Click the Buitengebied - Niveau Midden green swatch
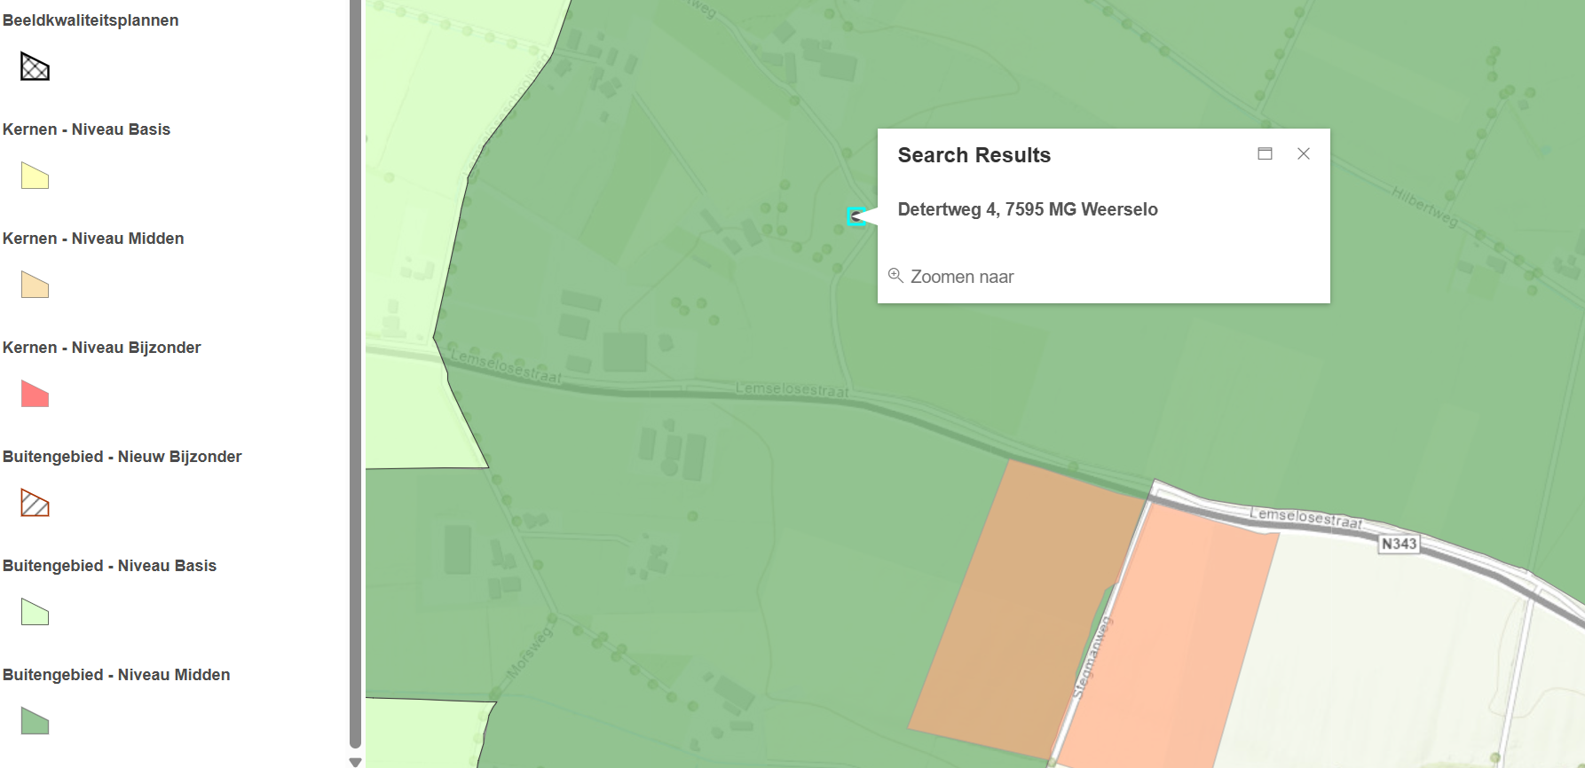The width and height of the screenshot is (1585, 768). tap(35, 721)
